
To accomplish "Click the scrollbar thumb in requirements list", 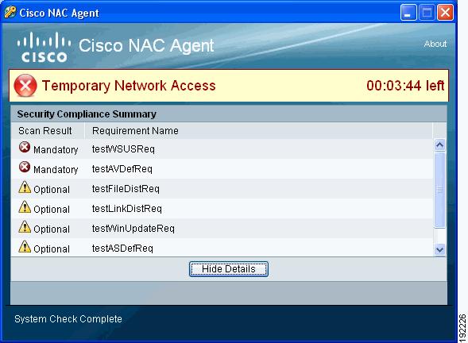I will (439, 190).
